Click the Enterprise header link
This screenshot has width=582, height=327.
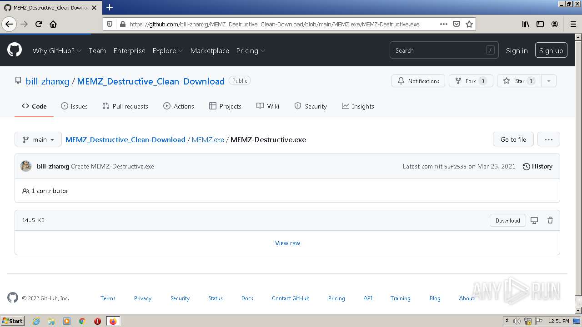click(x=130, y=50)
